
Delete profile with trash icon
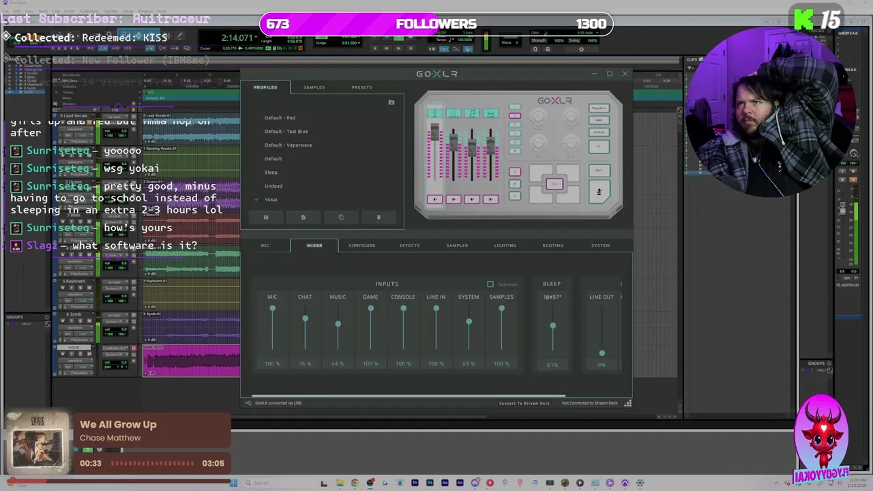(x=379, y=218)
